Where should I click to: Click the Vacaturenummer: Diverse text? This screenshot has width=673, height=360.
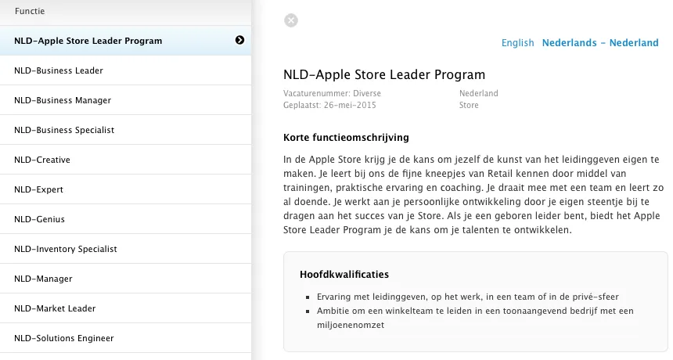[x=332, y=94]
